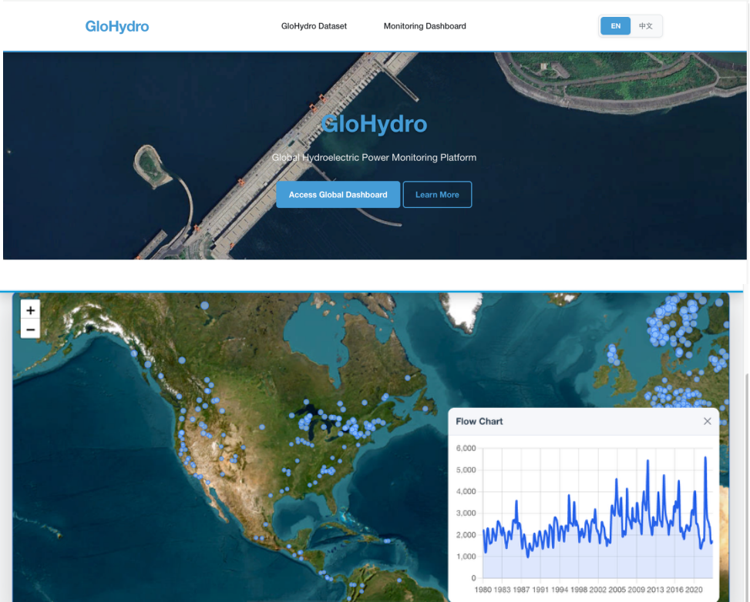Zoom out of the map
The height and width of the screenshot is (602, 750).
[x=30, y=329]
